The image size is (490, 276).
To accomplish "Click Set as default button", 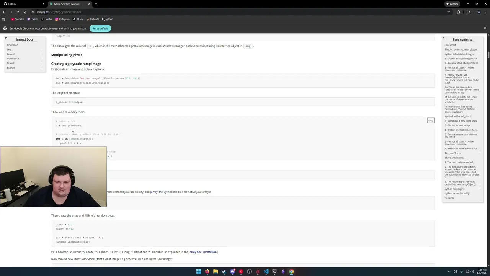I will coord(100,28).
